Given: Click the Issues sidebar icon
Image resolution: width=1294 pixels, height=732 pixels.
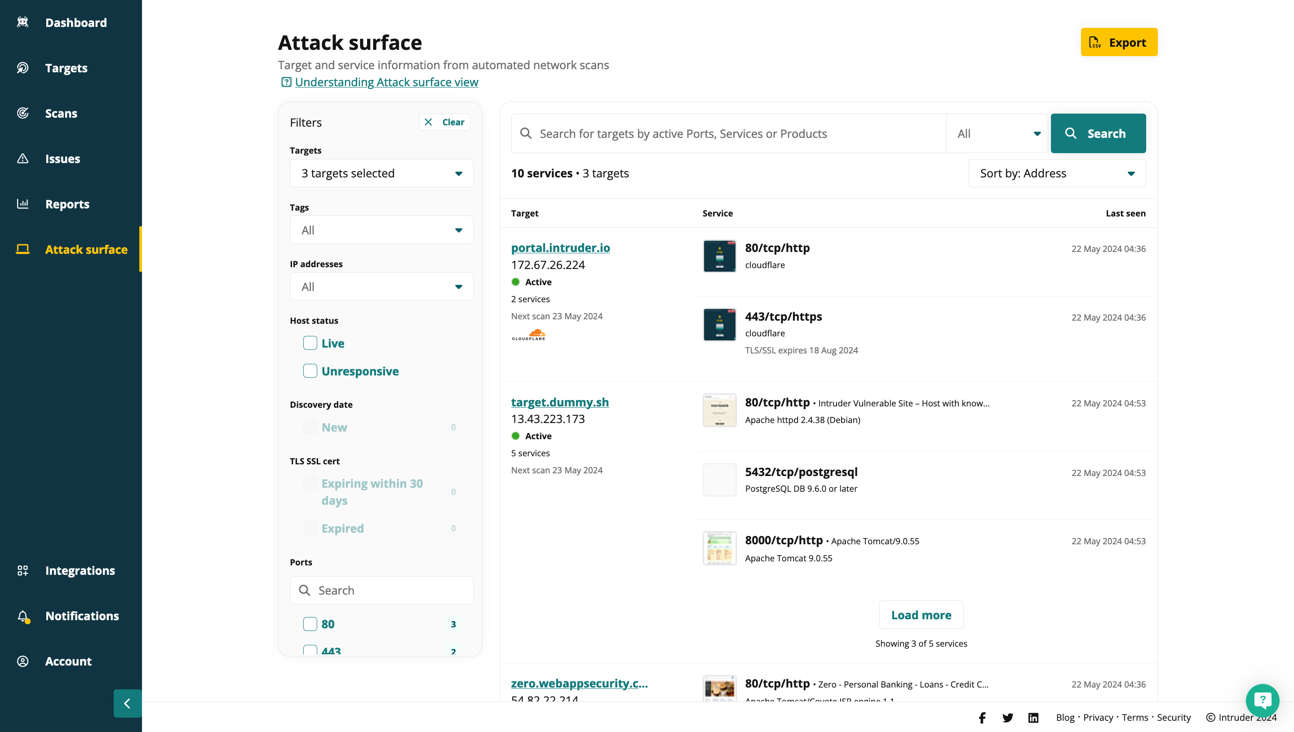Looking at the screenshot, I should [23, 158].
